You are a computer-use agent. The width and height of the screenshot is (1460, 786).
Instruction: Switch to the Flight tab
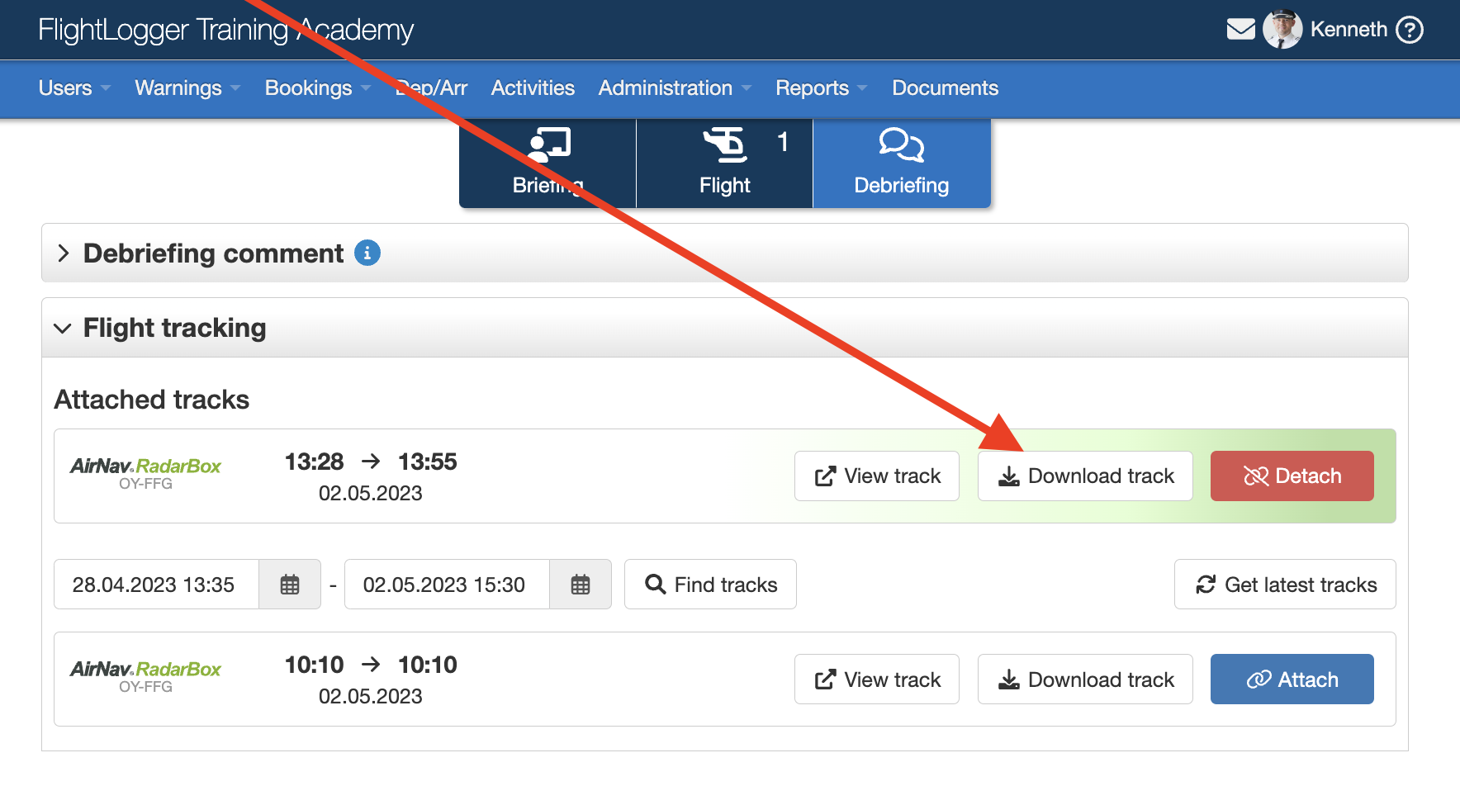pyautogui.click(x=724, y=163)
